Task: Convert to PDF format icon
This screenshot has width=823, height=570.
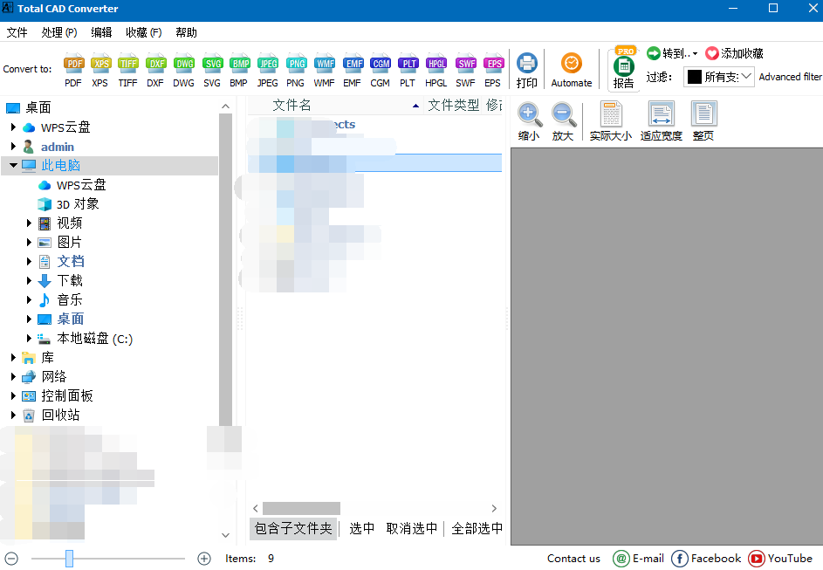Action: pyautogui.click(x=73, y=70)
